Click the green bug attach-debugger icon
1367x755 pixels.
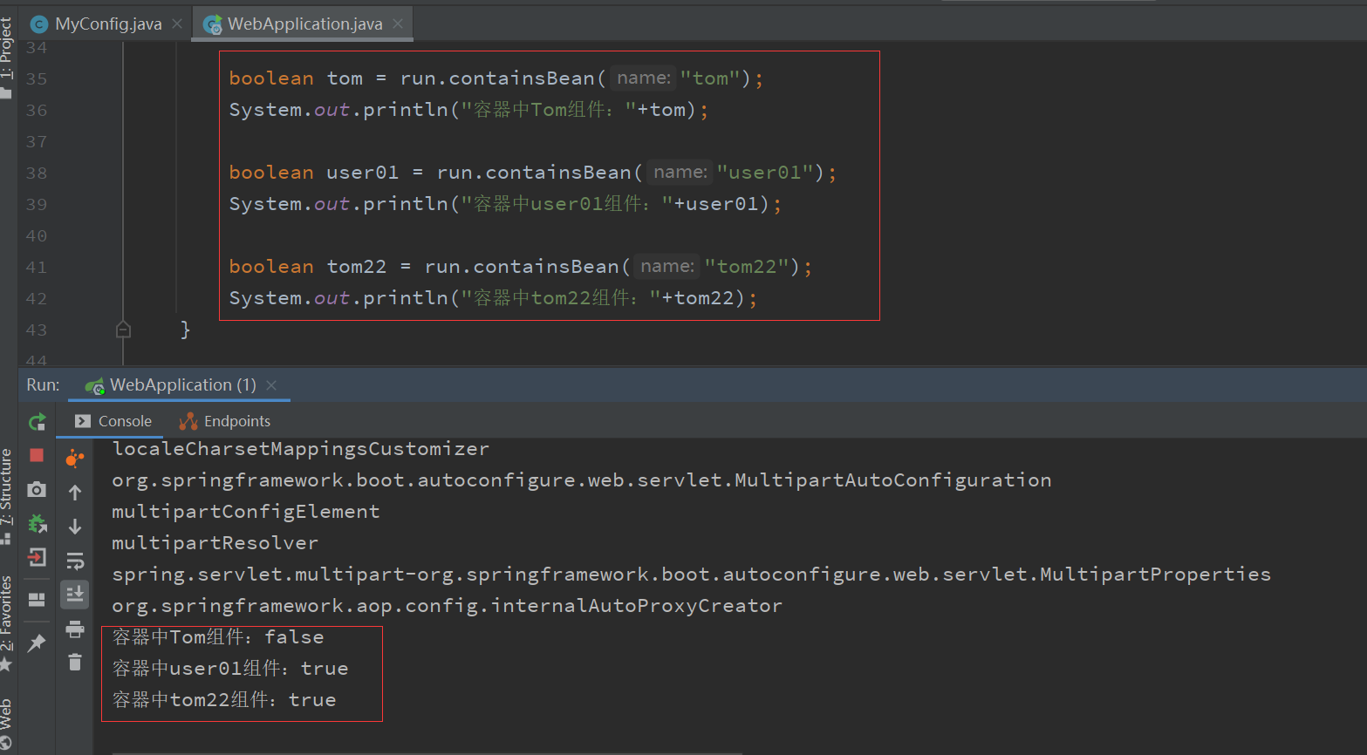tap(37, 523)
